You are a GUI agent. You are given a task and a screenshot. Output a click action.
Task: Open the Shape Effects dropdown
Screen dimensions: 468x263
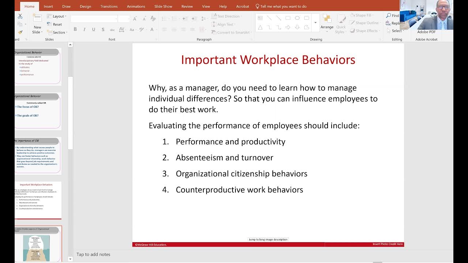coord(365,31)
